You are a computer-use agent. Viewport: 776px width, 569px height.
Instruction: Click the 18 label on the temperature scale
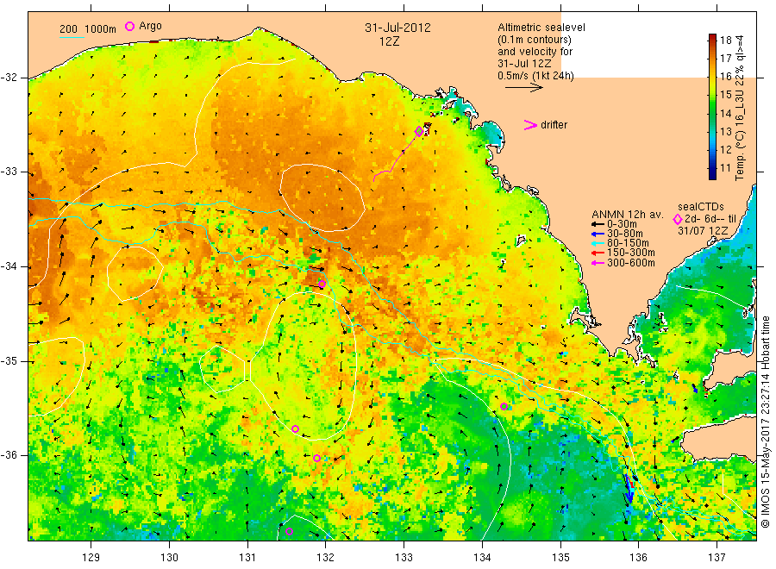pos(725,40)
